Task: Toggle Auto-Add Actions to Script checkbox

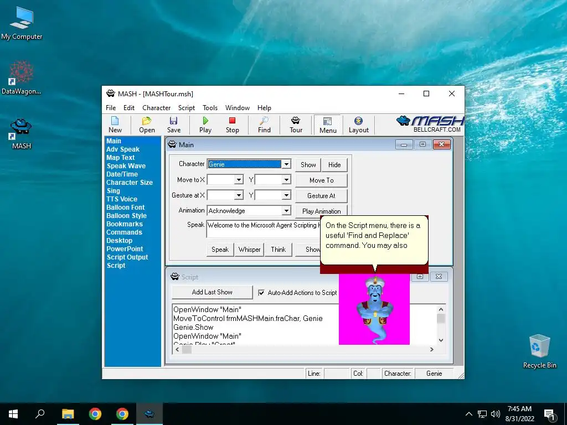Action: 261,293
